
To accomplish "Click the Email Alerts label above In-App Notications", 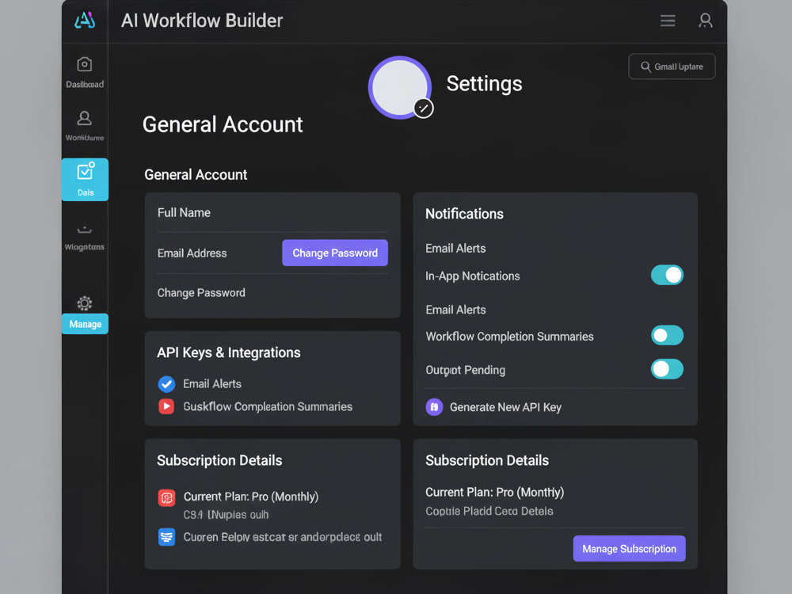I will coord(455,249).
